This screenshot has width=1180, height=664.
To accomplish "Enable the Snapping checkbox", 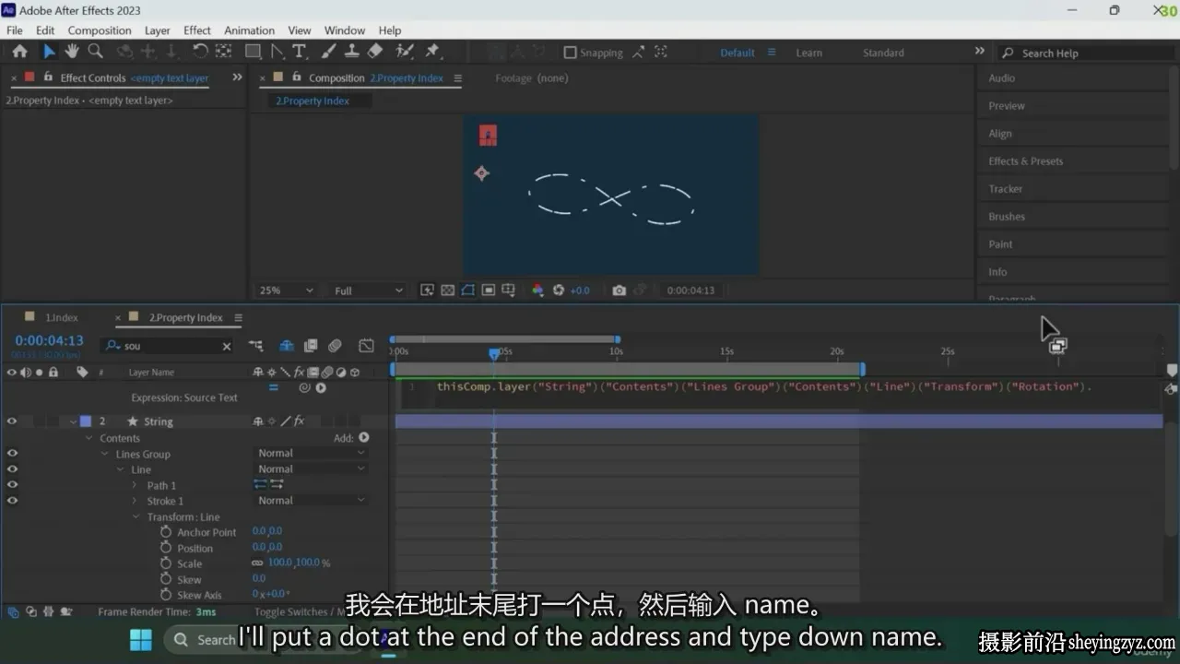I will pyautogui.click(x=570, y=53).
